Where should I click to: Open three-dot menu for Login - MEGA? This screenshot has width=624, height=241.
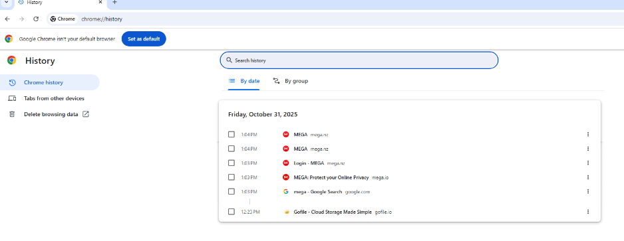coord(588,163)
